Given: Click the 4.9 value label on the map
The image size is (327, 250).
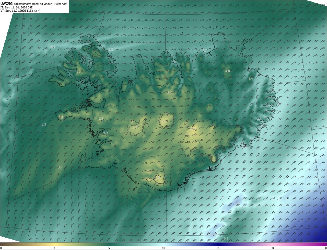Looking at the screenshot, I should click(x=106, y=133).
